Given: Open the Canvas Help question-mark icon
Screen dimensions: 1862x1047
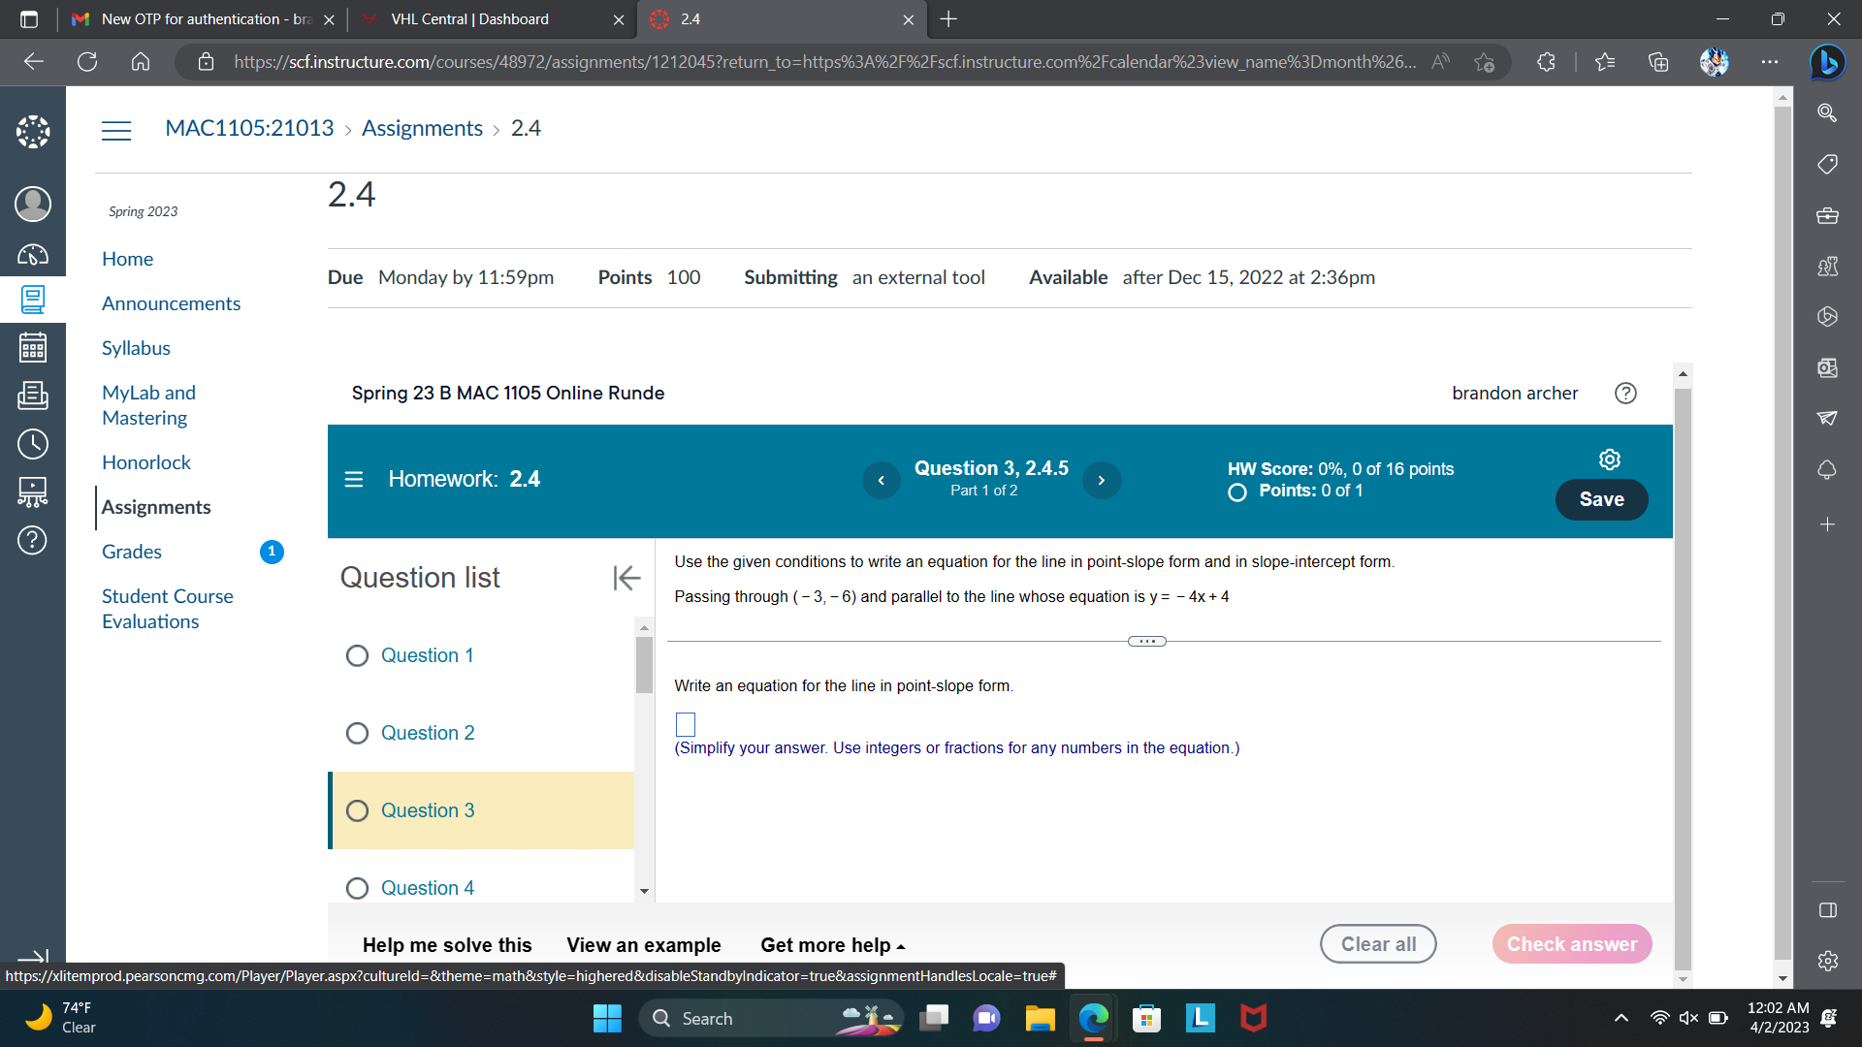Looking at the screenshot, I should [x=32, y=541].
